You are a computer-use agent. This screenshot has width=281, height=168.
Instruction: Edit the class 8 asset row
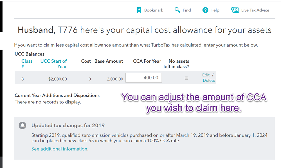click(206, 75)
